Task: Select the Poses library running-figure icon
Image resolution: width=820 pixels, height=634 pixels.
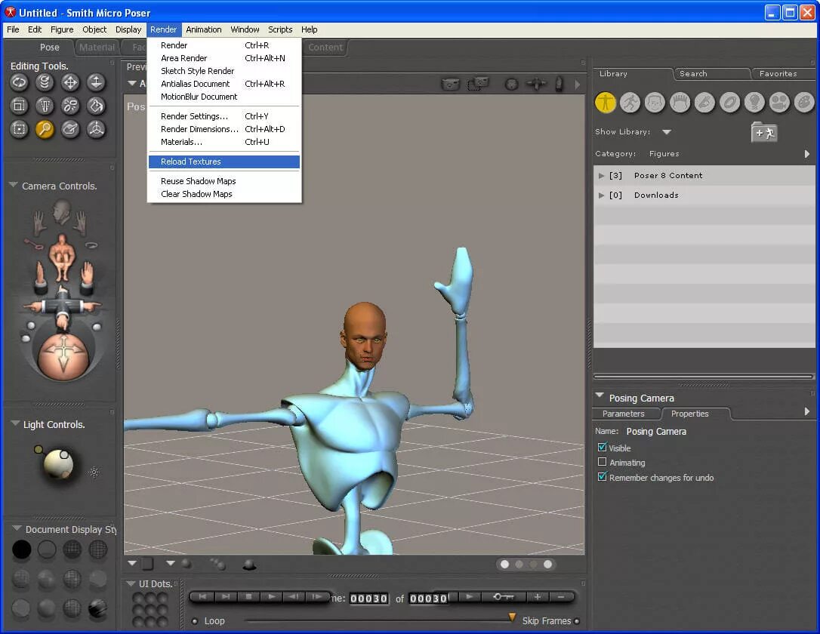Action: pos(630,102)
